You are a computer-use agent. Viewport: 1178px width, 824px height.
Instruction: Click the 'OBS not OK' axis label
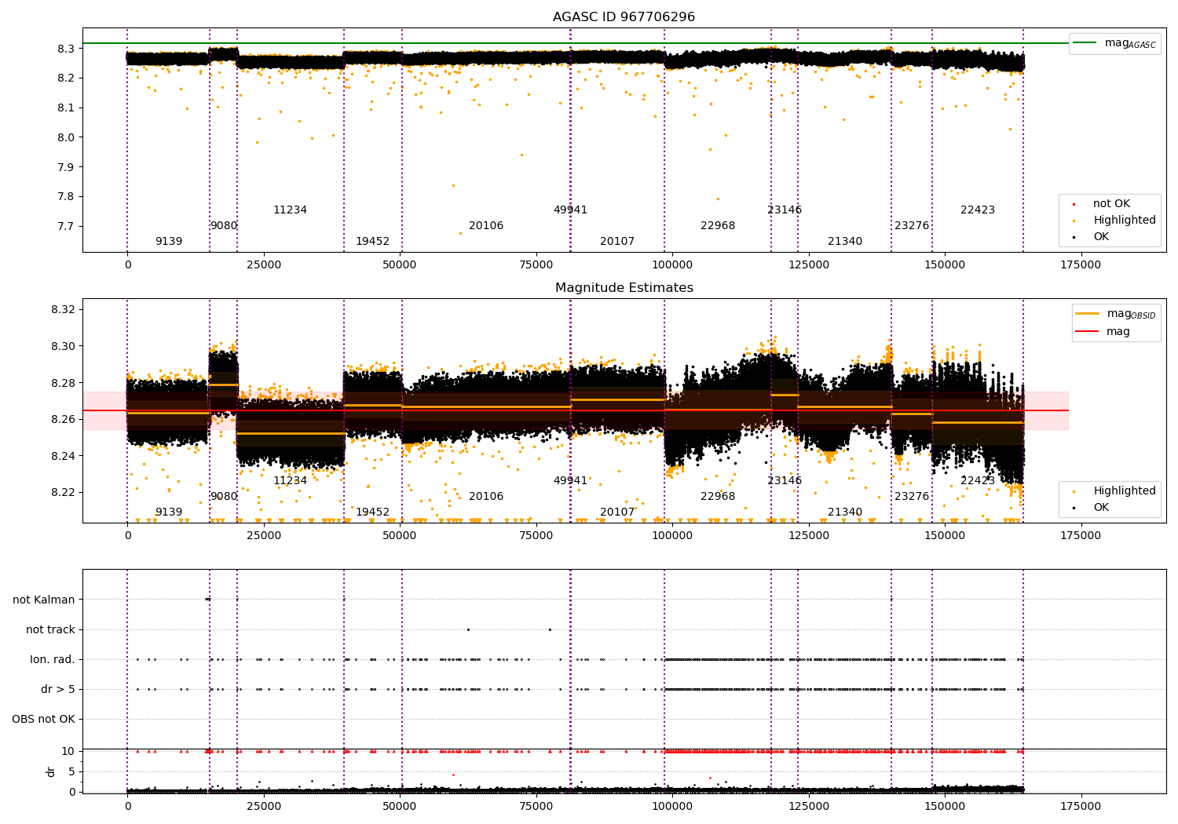tap(44, 719)
